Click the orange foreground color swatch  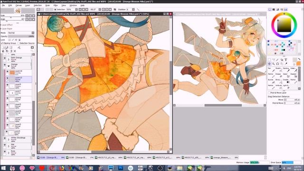pyautogui.click(x=298, y=63)
